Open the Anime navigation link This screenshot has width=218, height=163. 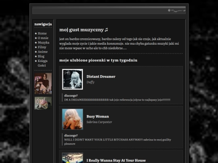click(43, 52)
